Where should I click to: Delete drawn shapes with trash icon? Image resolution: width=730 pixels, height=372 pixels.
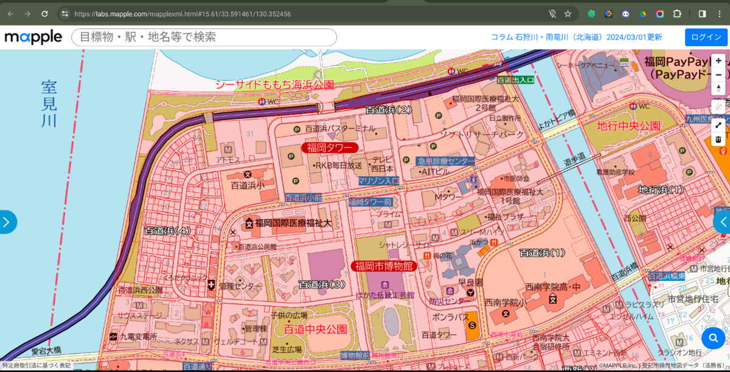click(x=718, y=139)
